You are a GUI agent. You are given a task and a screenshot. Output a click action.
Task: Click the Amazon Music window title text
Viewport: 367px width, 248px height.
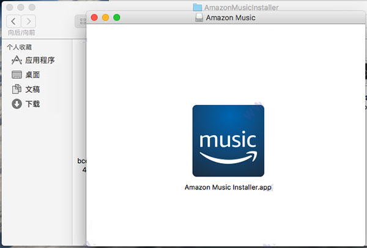[231, 18]
